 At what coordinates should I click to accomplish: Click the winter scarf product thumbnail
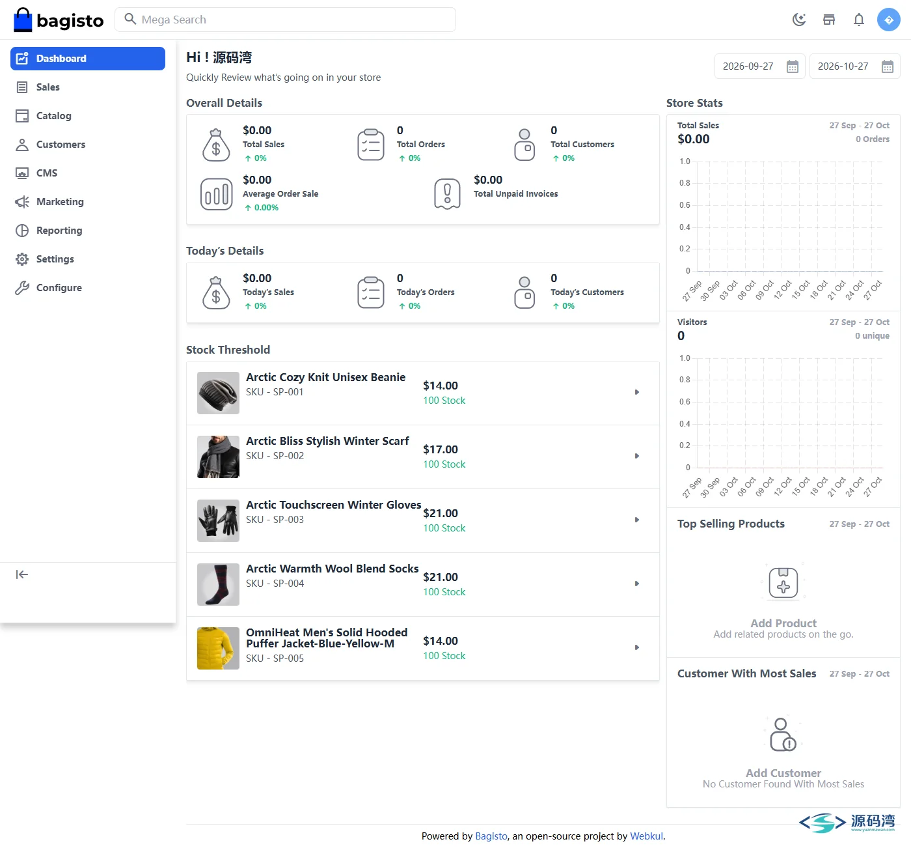click(x=218, y=457)
